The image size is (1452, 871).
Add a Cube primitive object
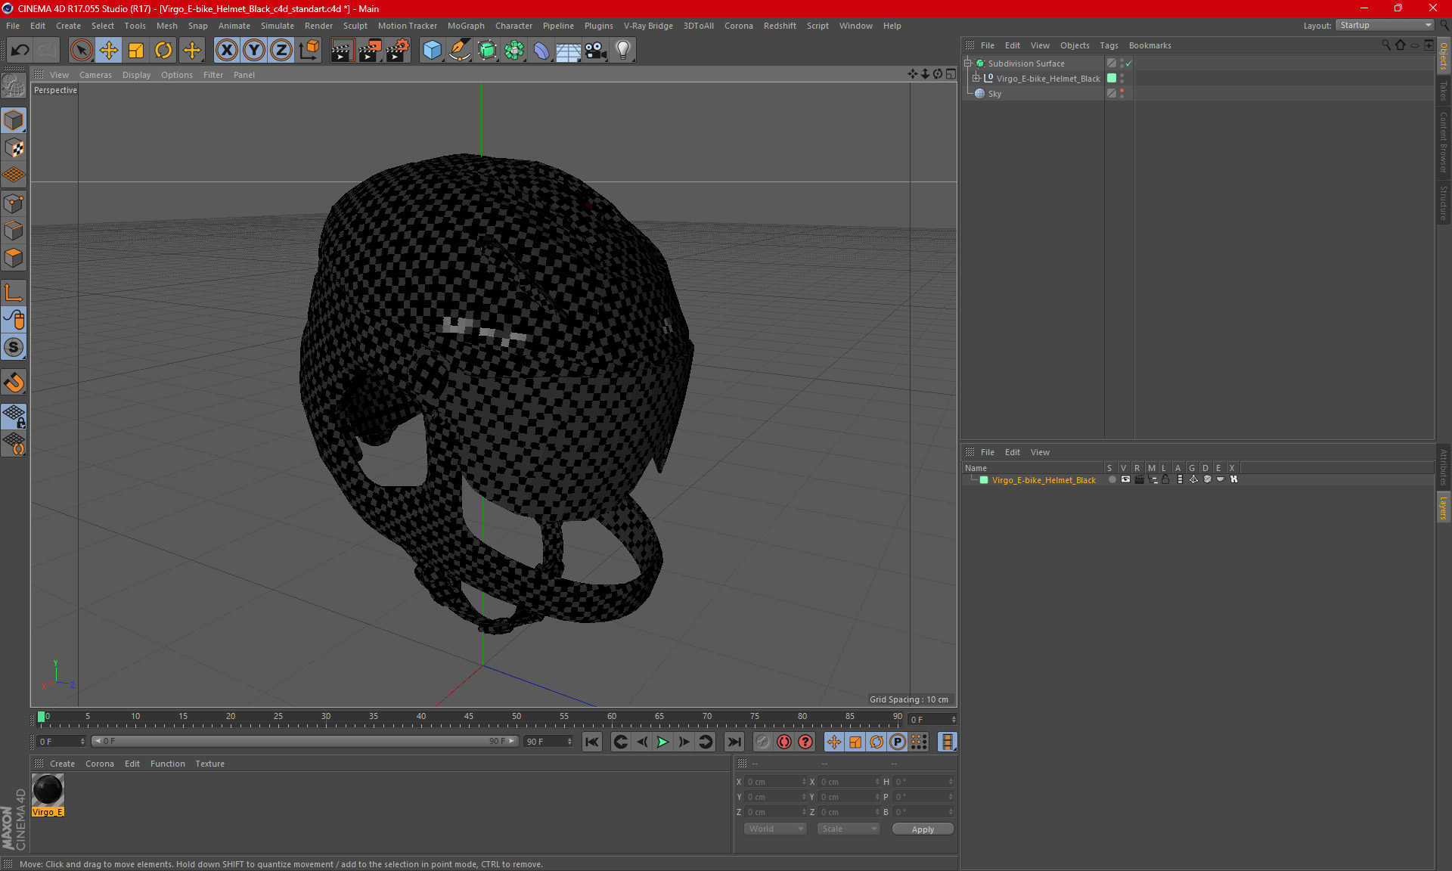click(432, 50)
